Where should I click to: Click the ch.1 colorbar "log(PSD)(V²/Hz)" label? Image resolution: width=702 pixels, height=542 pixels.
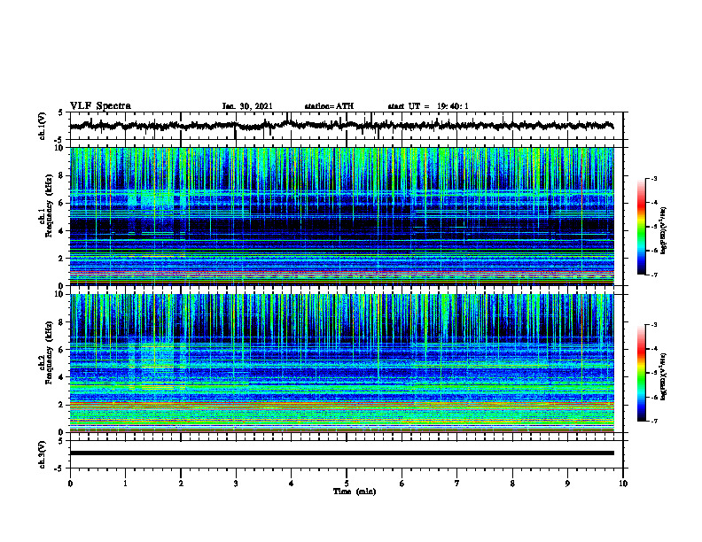[x=665, y=230]
